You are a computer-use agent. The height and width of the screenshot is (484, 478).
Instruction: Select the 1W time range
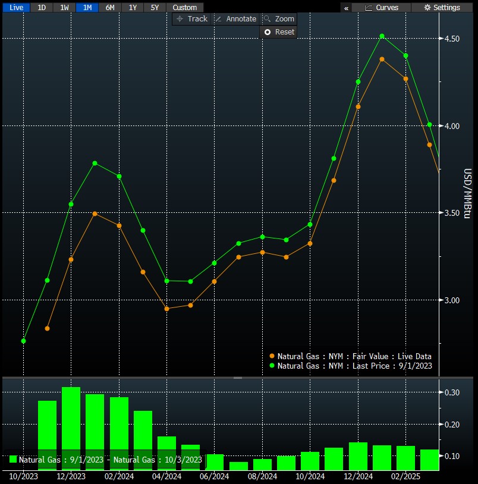[x=64, y=8]
